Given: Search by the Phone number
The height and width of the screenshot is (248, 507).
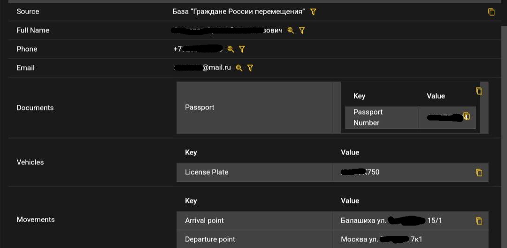Looking at the screenshot, I should point(230,49).
